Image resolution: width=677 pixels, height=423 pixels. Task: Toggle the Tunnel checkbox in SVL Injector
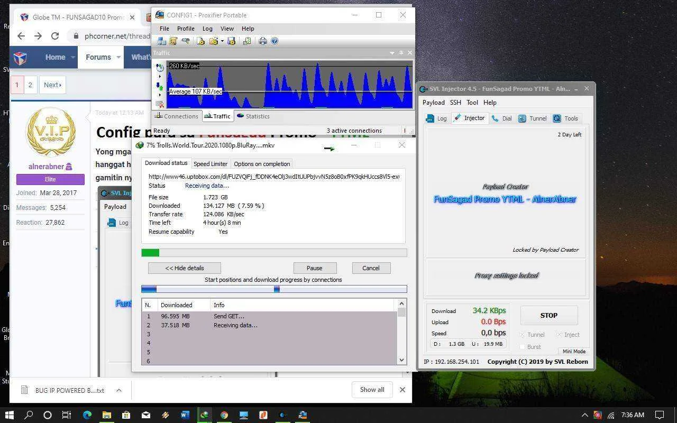tap(523, 335)
